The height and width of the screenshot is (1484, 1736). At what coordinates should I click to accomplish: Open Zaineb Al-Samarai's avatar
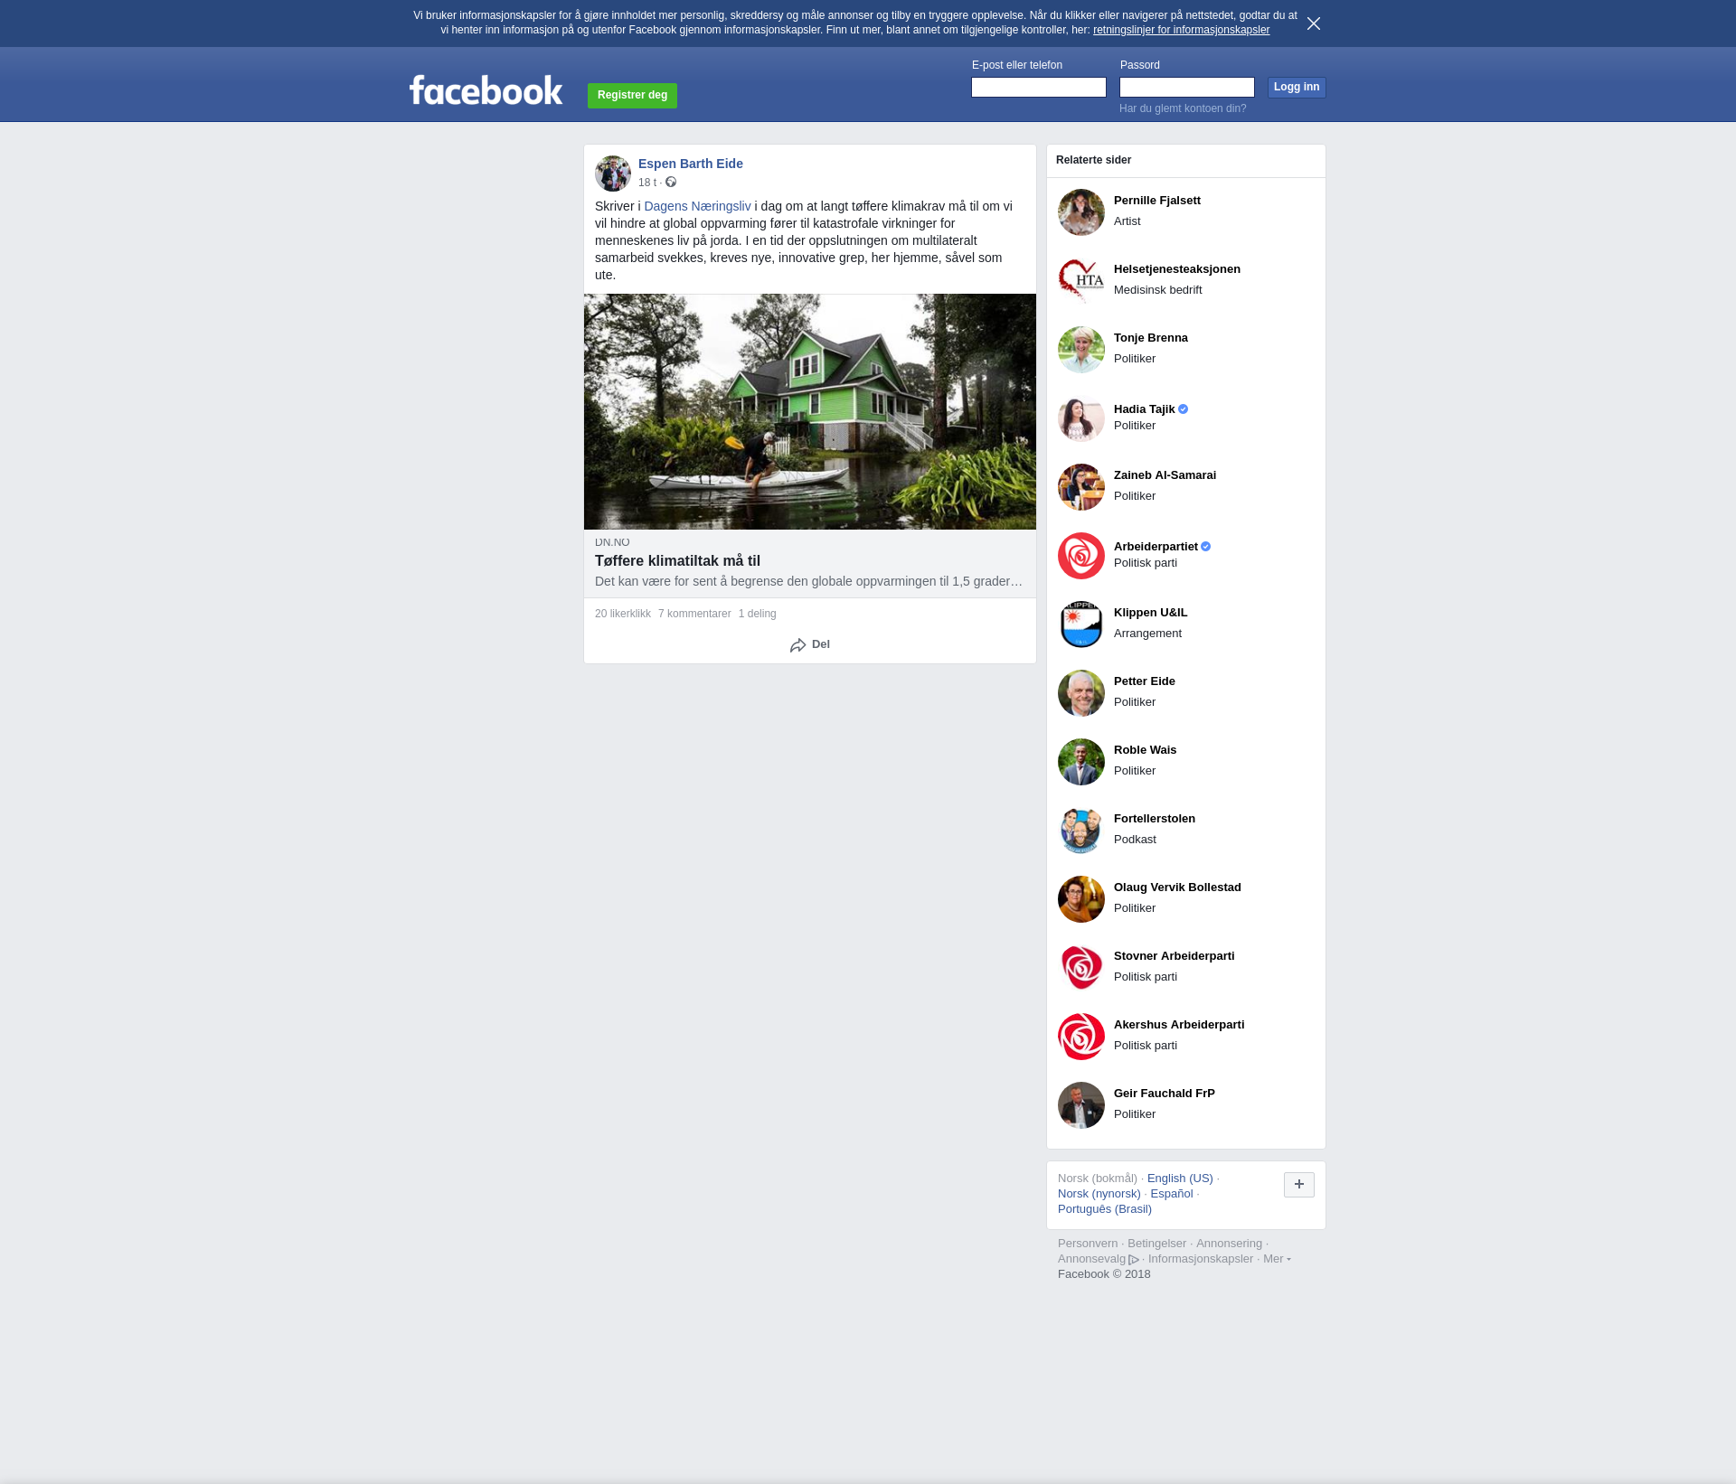[x=1081, y=487]
